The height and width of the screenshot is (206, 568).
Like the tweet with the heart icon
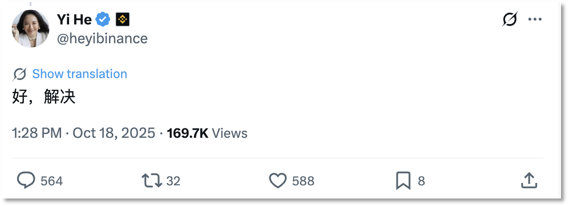(x=278, y=181)
